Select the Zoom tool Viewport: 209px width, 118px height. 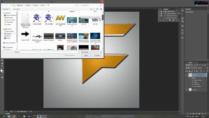(2, 66)
